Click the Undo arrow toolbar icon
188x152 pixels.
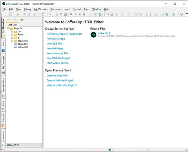24,14
